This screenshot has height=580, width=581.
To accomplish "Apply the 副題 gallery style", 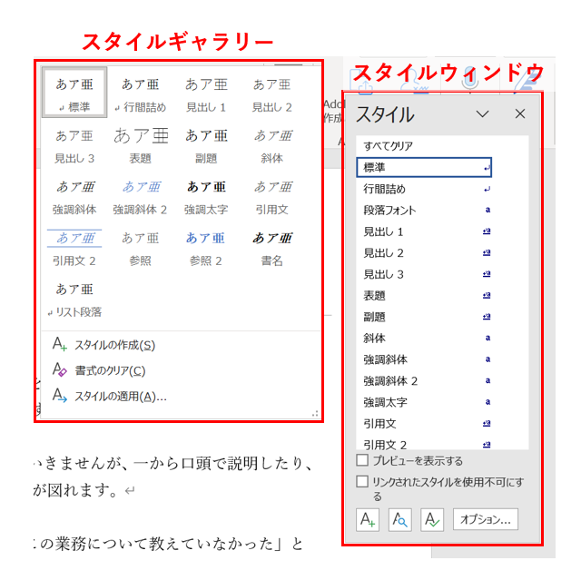I will 206,146.
